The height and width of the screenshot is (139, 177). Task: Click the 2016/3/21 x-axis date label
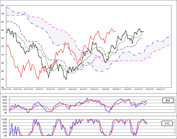click(95, 89)
